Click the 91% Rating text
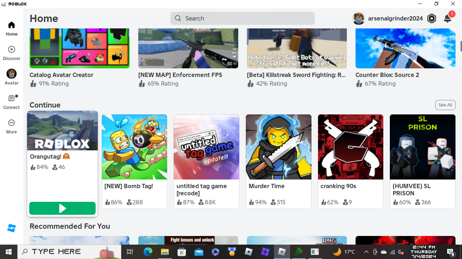Screen dimensions: 462x259 (54, 83)
